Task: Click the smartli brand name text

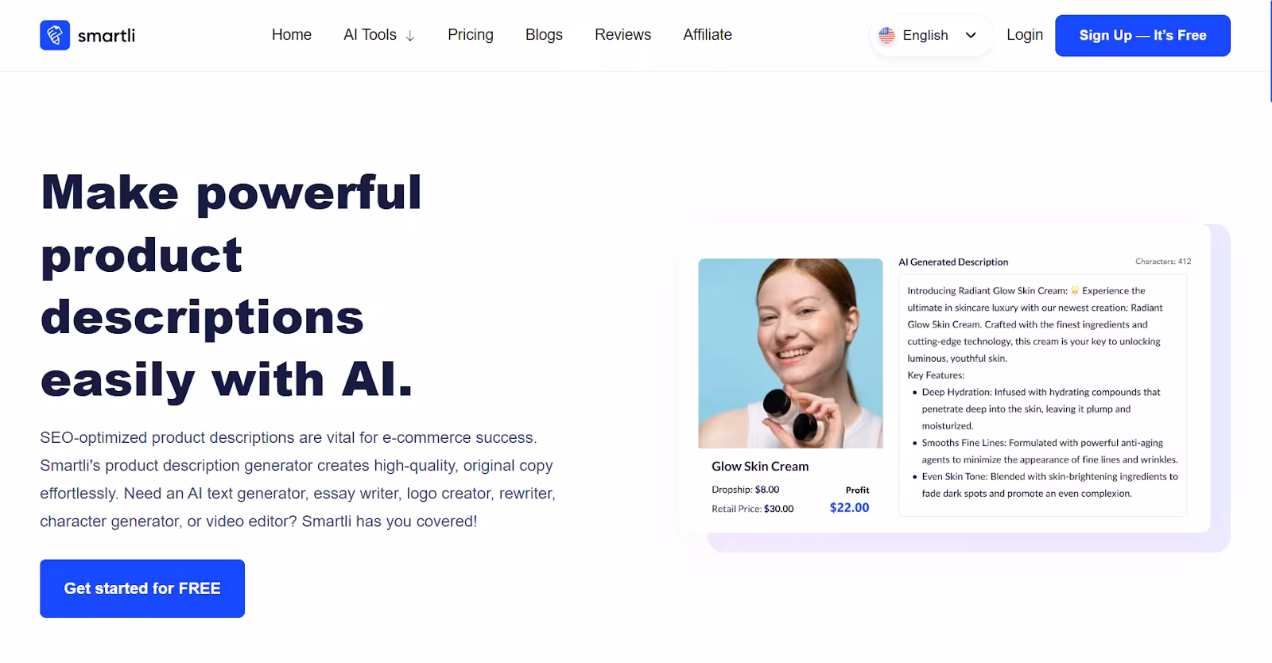Action: point(107,36)
